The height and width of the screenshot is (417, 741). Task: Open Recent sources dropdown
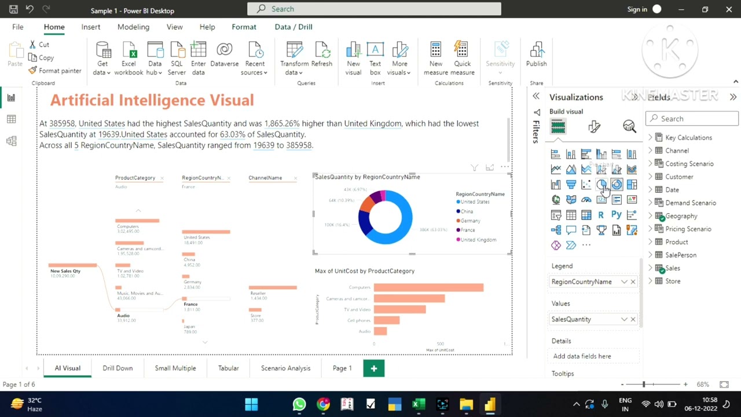(x=254, y=58)
